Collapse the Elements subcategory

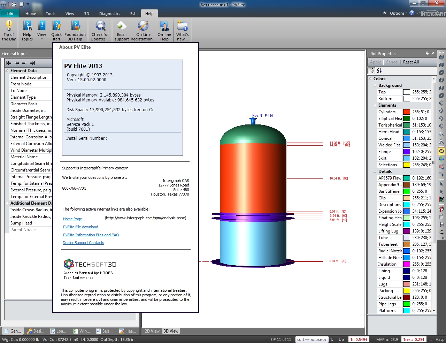click(x=375, y=105)
